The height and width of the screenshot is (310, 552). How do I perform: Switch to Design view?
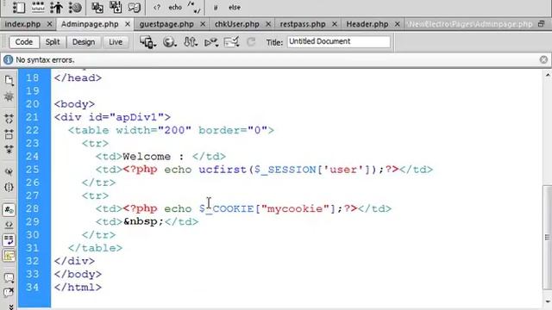tap(84, 42)
